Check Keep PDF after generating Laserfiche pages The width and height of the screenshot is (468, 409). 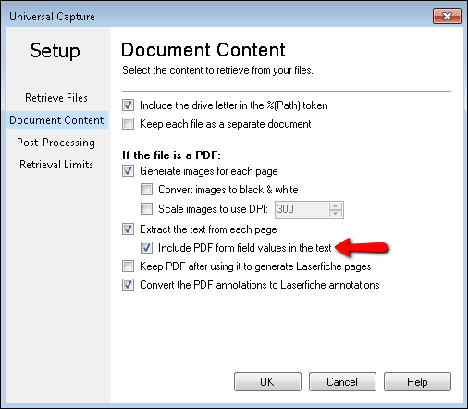pyautogui.click(x=128, y=266)
